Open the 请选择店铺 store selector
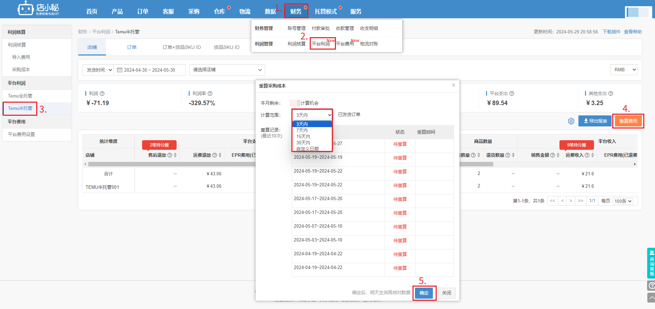This screenshot has width=655, height=309. [227, 70]
